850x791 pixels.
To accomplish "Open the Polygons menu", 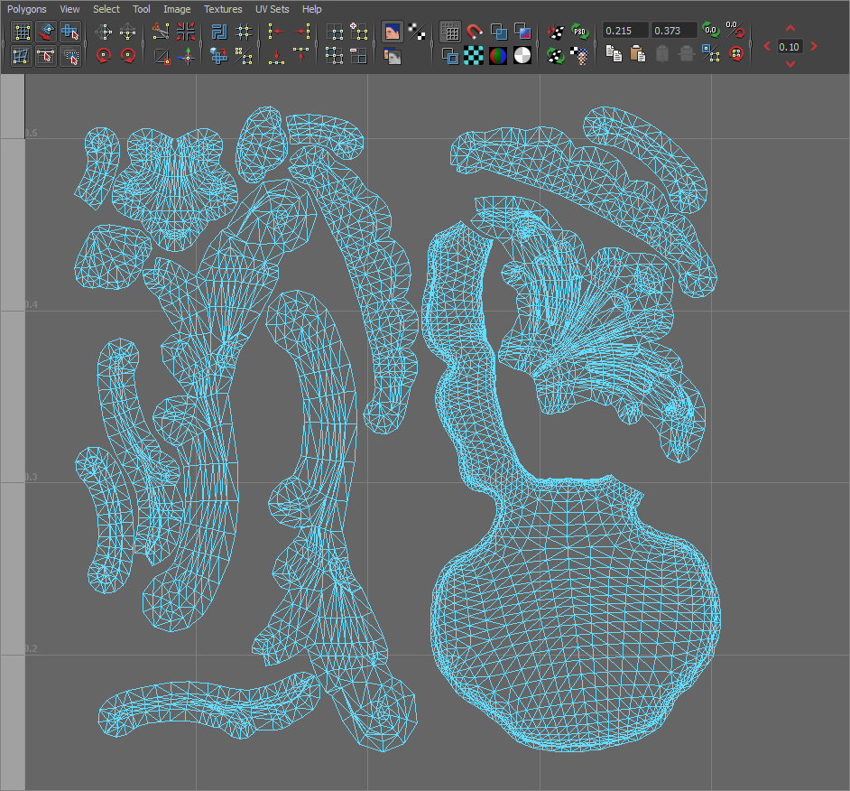I will tap(26, 9).
